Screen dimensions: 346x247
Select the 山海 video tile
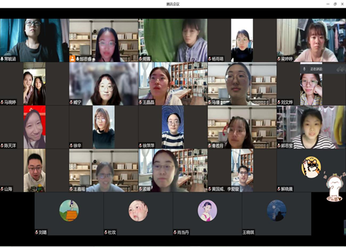(35, 171)
